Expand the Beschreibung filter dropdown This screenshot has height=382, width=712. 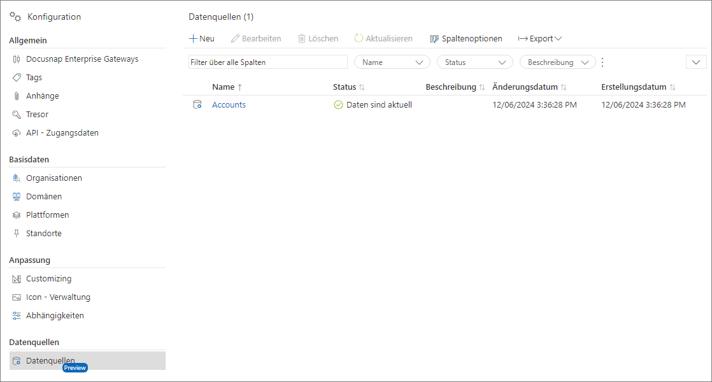click(x=558, y=62)
